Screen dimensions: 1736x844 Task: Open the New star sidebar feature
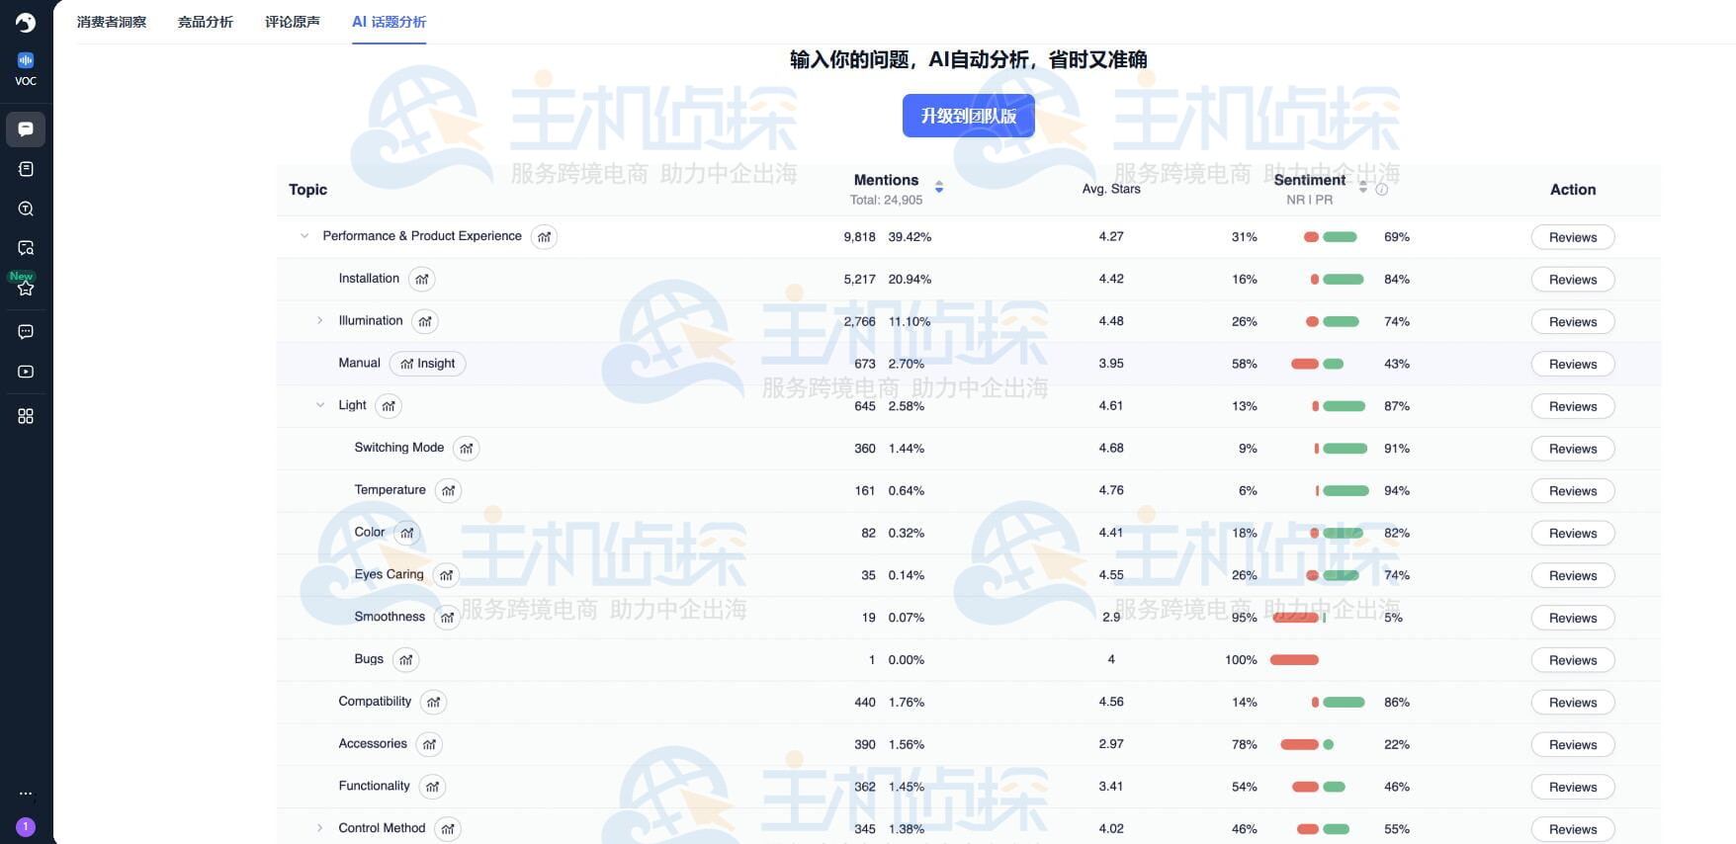pyautogui.click(x=26, y=287)
